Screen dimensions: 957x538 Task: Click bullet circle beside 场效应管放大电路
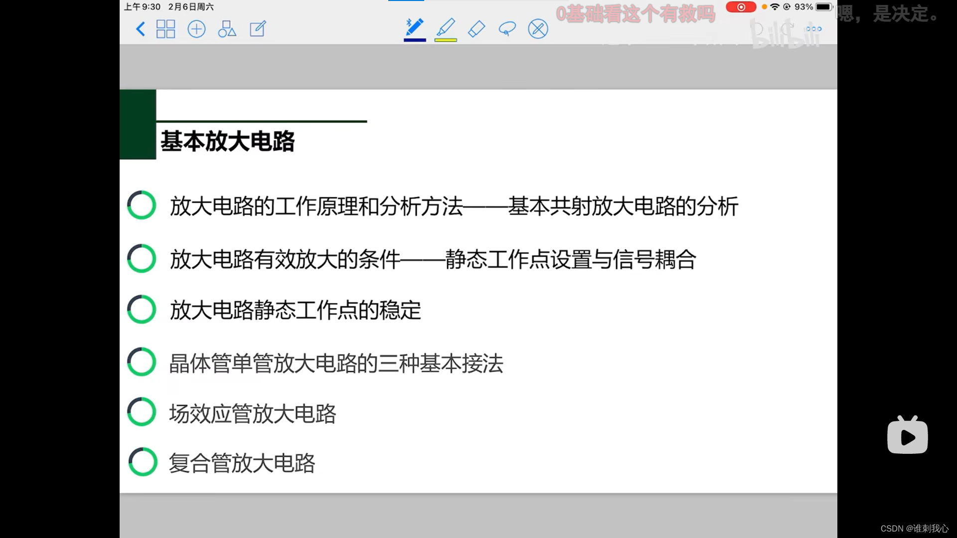[142, 412]
